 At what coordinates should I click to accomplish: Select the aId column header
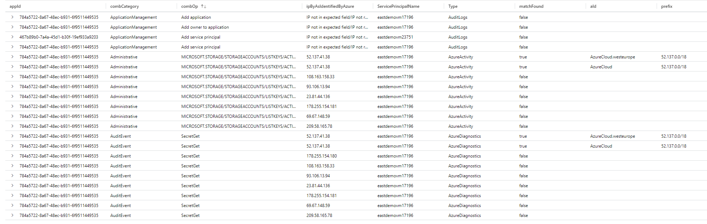593,6
